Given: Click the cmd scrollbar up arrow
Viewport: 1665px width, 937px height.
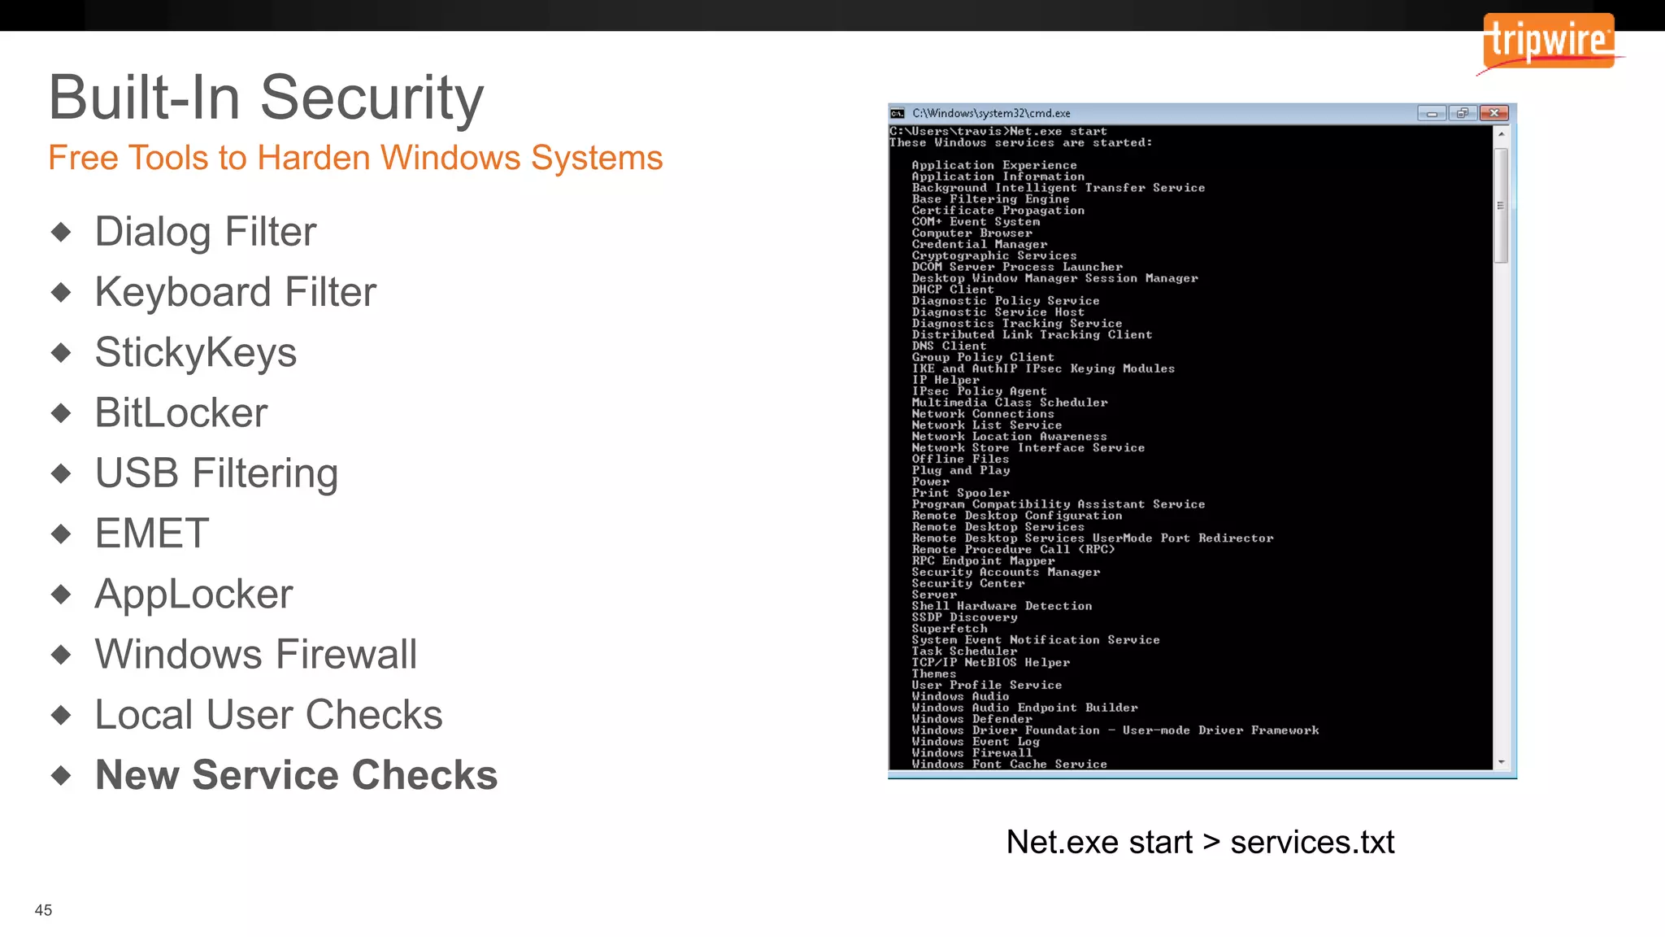Looking at the screenshot, I should (x=1502, y=133).
